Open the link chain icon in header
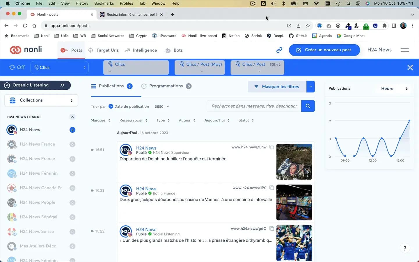This screenshot has height=262, width=419. click(279, 50)
